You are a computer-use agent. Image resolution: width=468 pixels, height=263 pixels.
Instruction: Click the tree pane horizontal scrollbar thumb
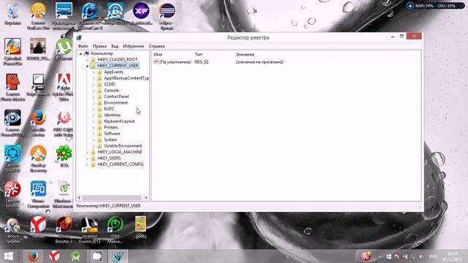(111, 198)
